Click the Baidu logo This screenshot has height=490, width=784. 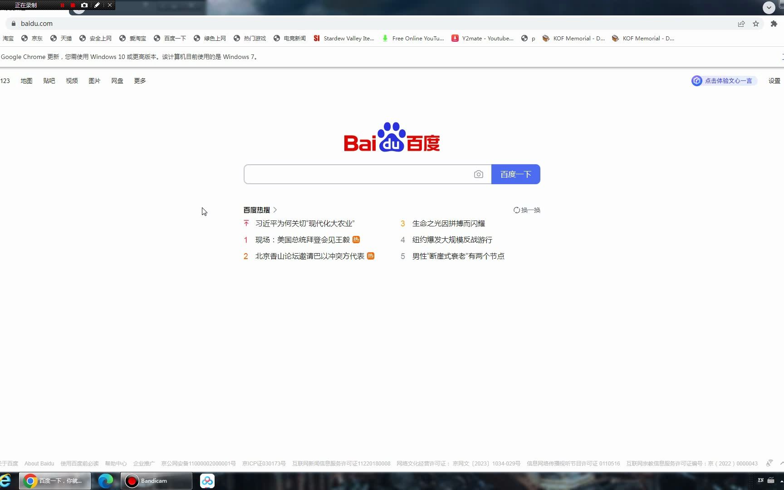tap(392, 137)
